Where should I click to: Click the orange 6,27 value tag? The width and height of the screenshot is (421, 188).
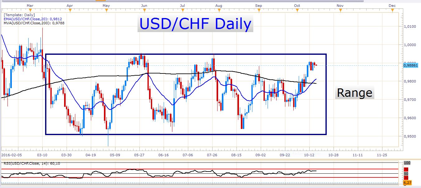pos(407,183)
